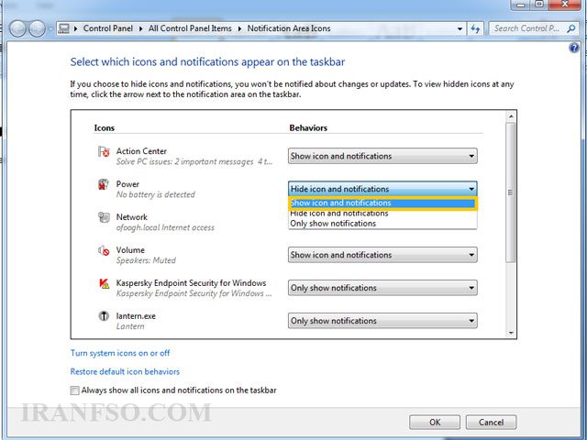Screen dimensions: 587x440
Task: Click the muted Volume speaker icon
Action: click(x=104, y=250)
